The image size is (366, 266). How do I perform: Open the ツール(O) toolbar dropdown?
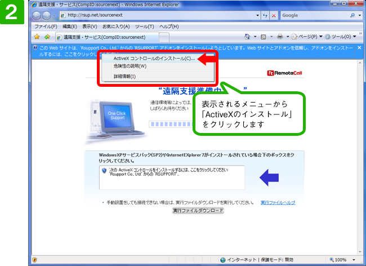click(341, 37)
